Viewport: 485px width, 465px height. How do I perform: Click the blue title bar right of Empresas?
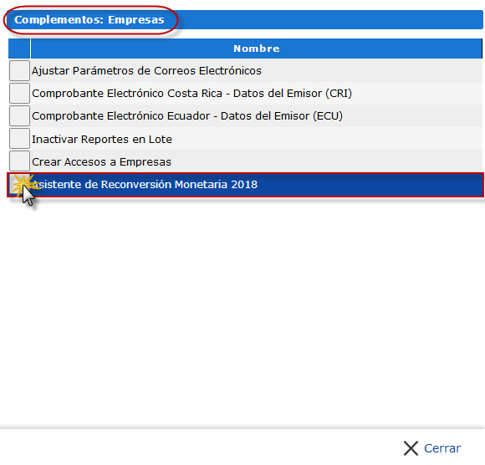click(x=328, y=20)
